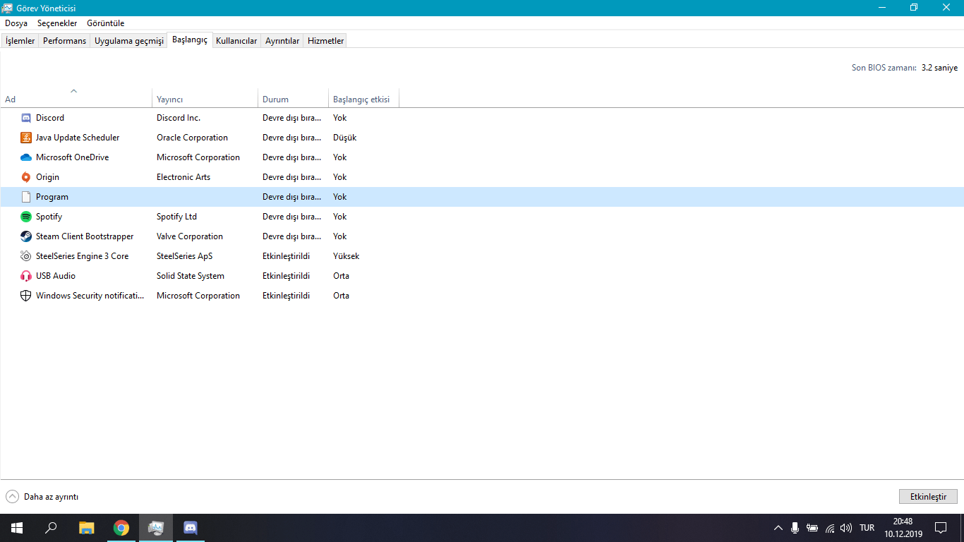Image resolution: width=964 pixels, height=542 pixels.
Task: Open taskbar search magnifier
Action: 51,528
